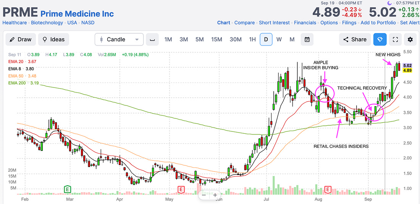
Task: Click the Set Alert link
Action: point(410,23)
